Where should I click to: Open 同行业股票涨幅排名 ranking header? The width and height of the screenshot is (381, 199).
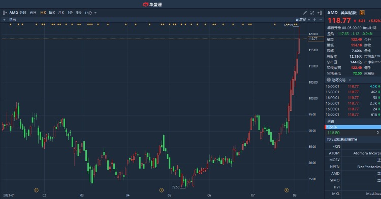tap(353, 139)
